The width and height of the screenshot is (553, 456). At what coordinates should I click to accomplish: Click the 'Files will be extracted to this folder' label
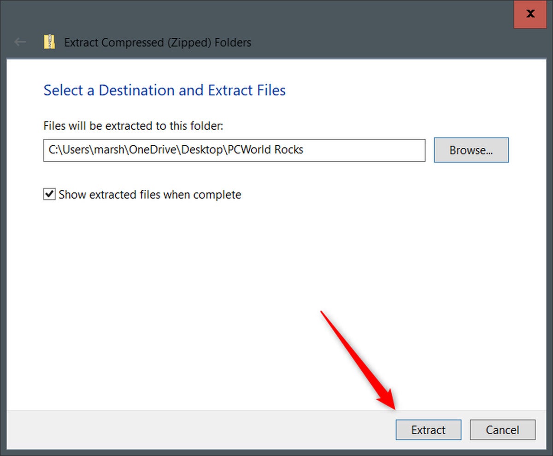point(133,126)
